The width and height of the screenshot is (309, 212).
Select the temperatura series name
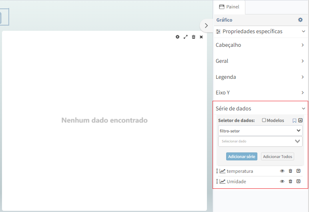tap(240, 171)
